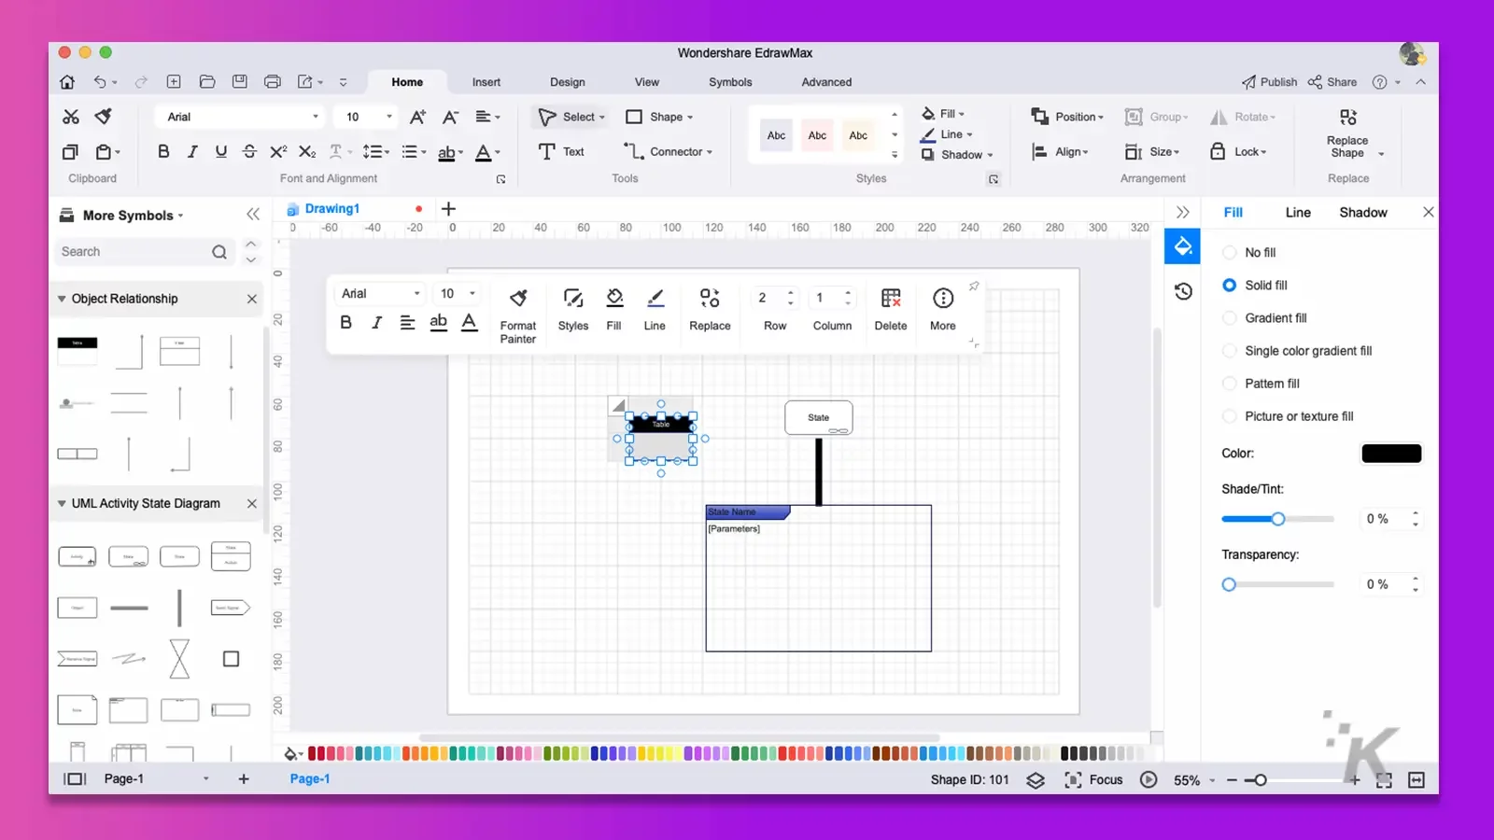The image size is (1494, 840).
Task: Click the Subscript icon
Action: (307, 151)
